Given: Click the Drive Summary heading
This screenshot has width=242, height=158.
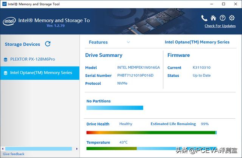Looking at the screenshot, I should point(104,55).
